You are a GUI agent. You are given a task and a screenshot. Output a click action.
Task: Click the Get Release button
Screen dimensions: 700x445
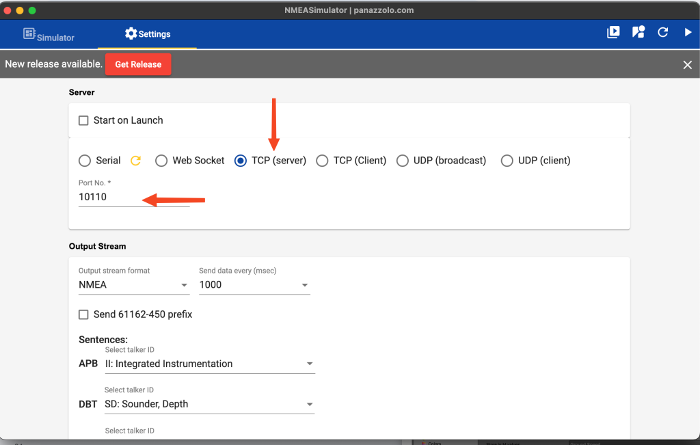[138, 64]
